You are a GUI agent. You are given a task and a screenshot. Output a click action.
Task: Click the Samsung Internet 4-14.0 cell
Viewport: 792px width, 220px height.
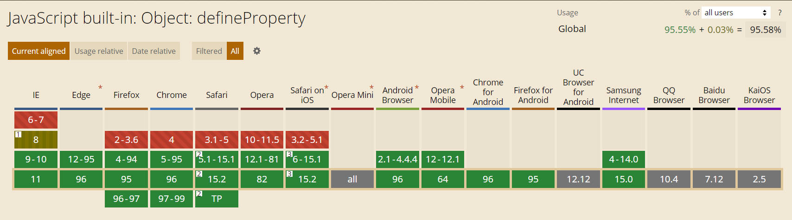point(624,159)
